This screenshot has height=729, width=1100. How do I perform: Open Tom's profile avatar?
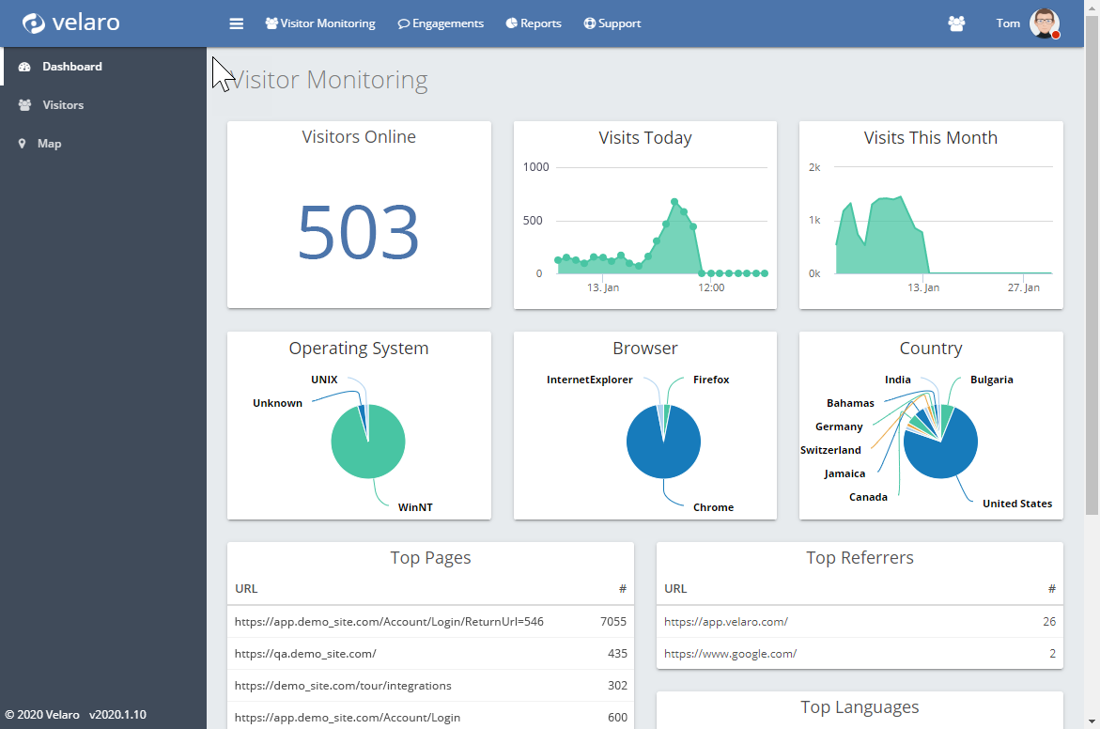[x=1046, y=23]
